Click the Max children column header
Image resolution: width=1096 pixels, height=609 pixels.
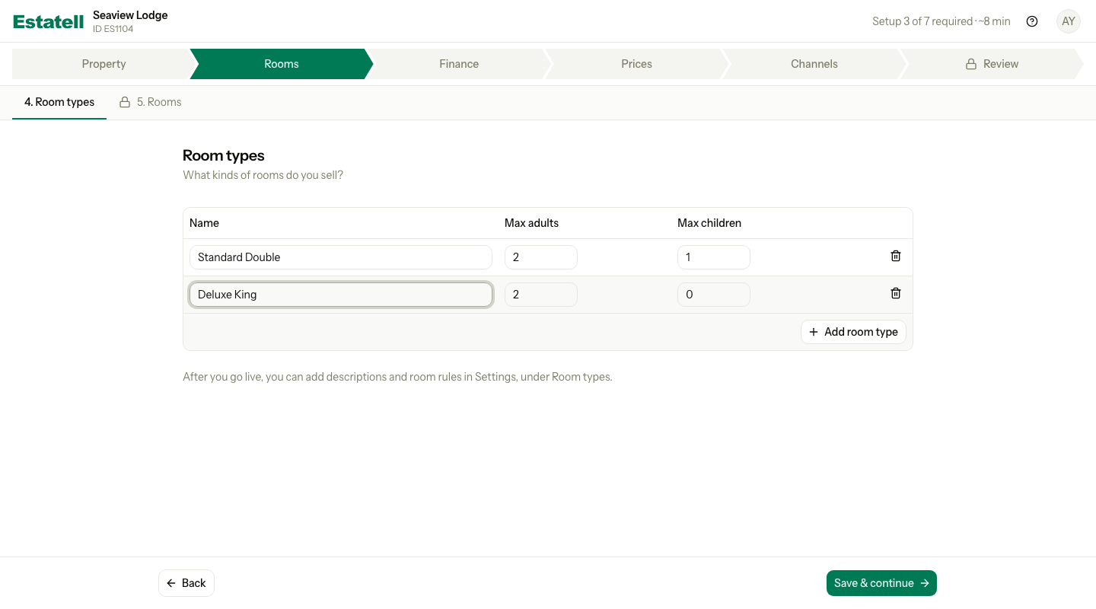[x=709, y=223]
